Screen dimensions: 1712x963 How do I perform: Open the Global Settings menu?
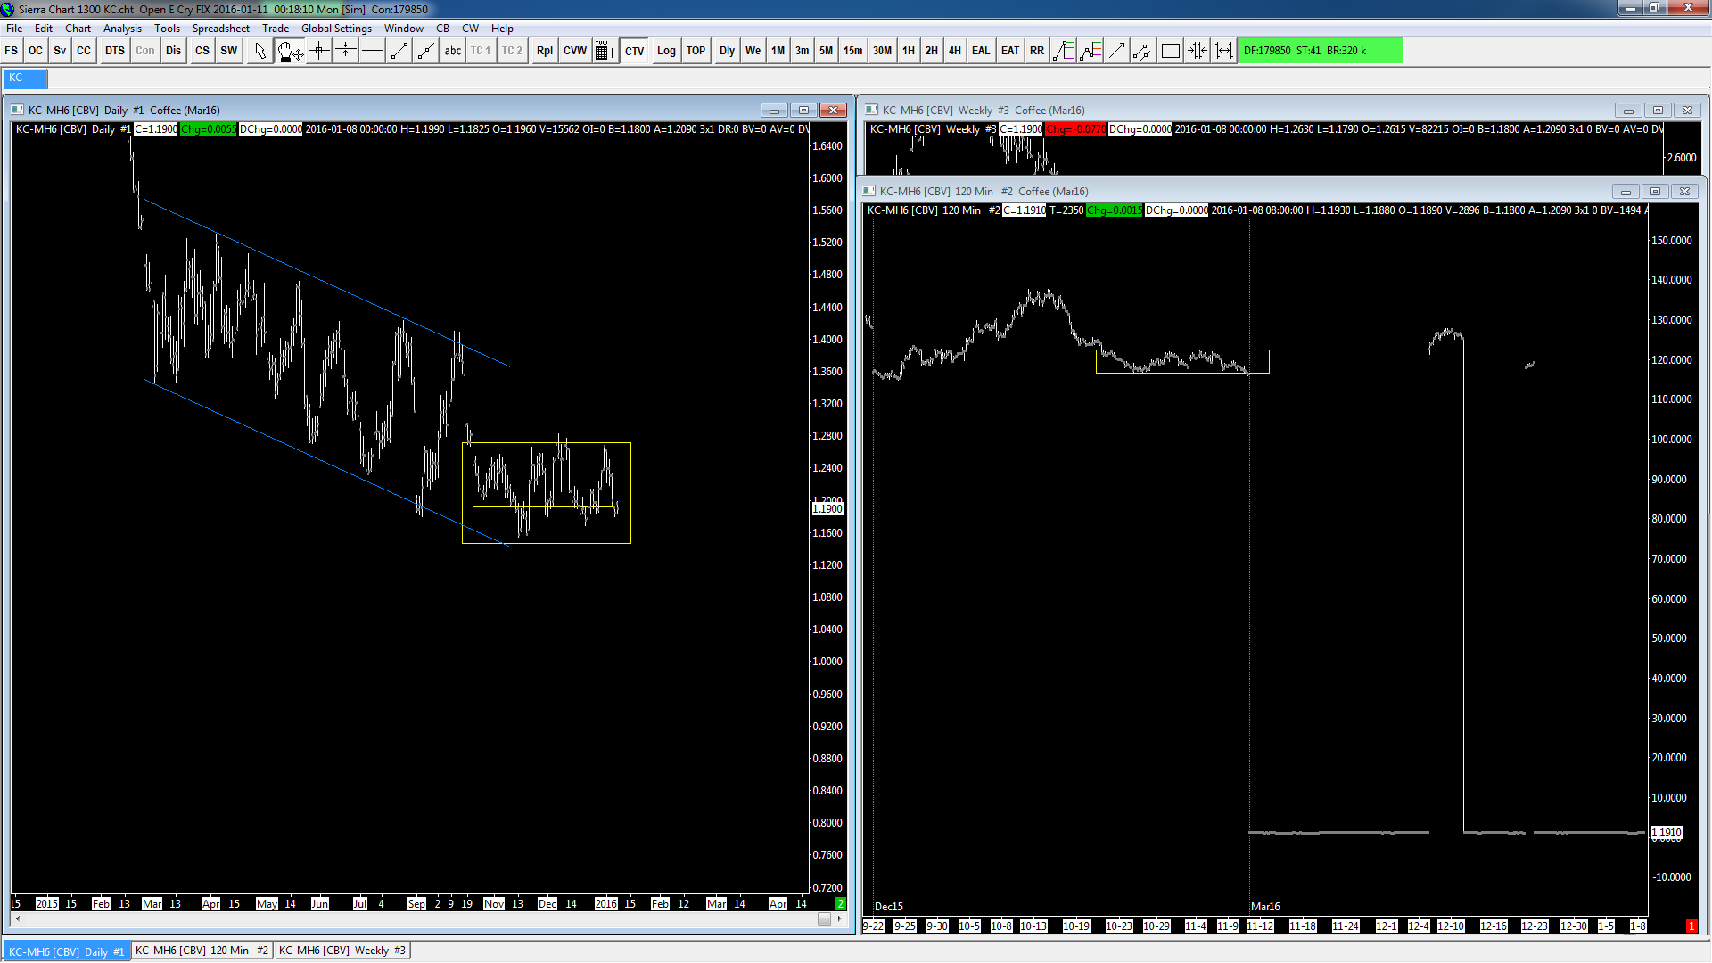click(335, 29)
